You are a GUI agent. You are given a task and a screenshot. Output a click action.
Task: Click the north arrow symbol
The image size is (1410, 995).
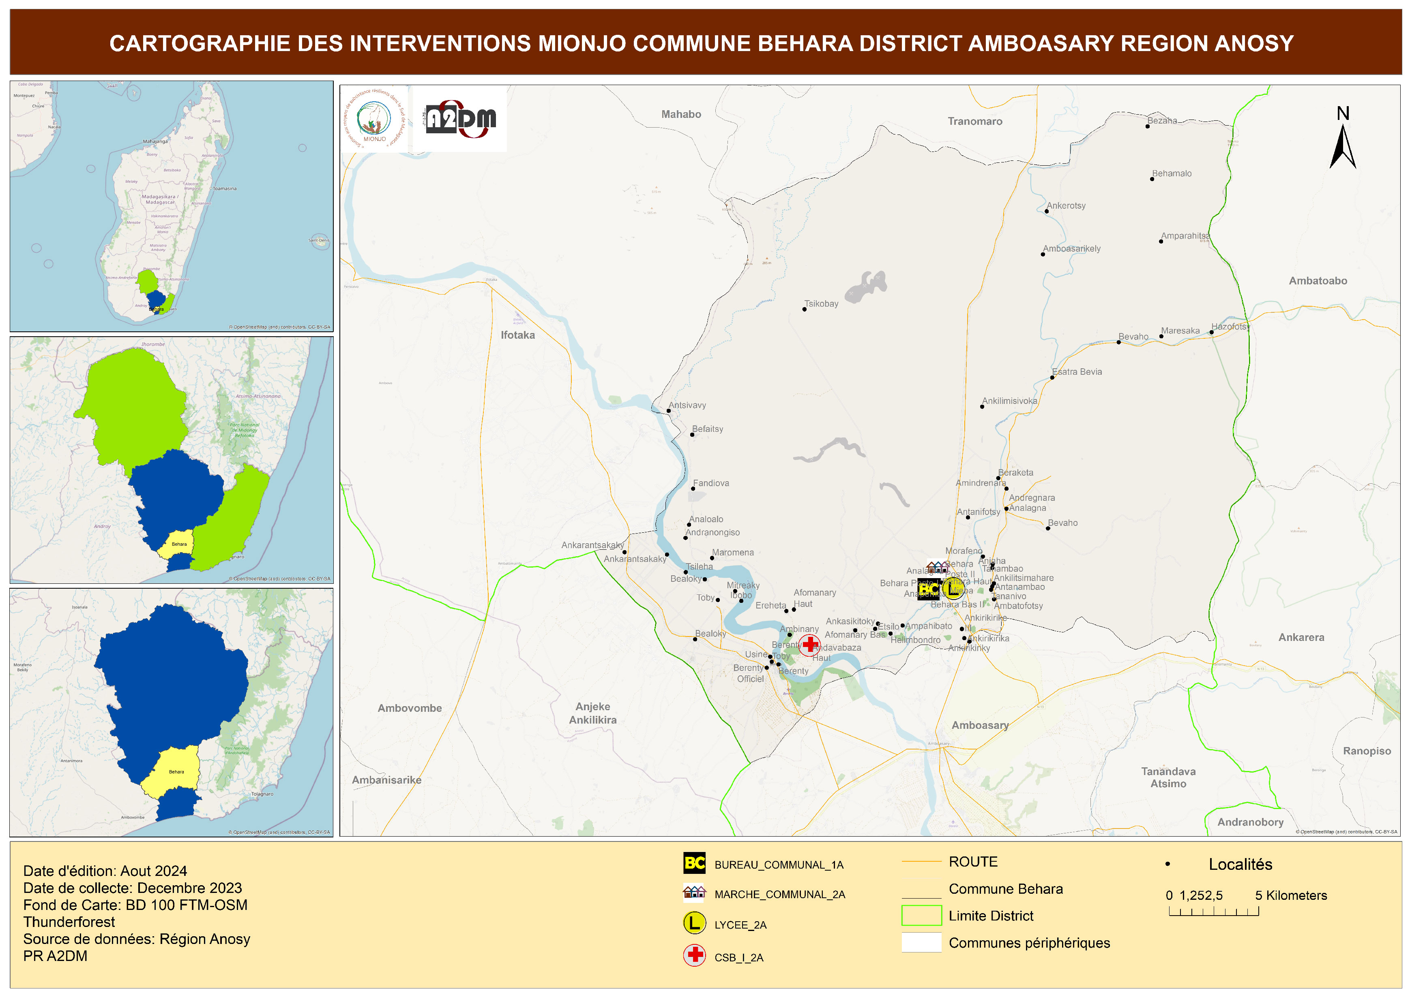coord(1342,145)
